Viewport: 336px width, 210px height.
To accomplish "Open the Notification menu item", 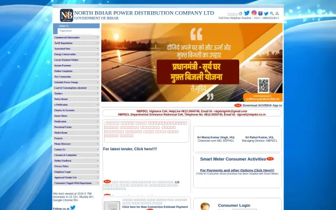I will pyautogui.click(x=76, y=122).
